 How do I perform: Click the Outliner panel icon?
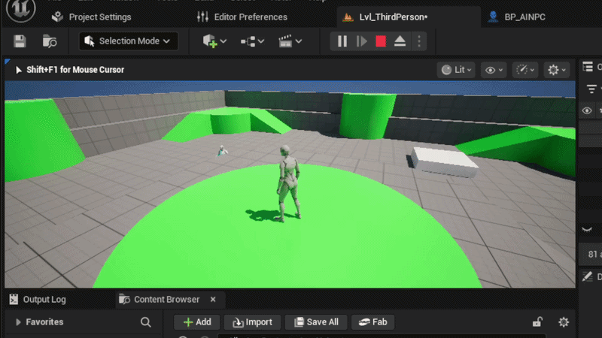(x=588, y=67)
